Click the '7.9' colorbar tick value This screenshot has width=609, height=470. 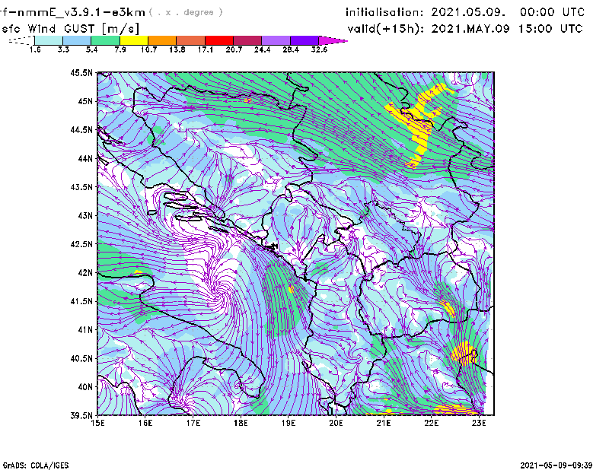(x=120, y=49)
